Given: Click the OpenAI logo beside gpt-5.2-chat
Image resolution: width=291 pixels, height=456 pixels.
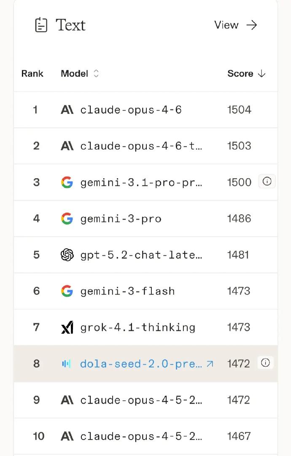Looking at the screenshot, I should click(x=67, y=255).
